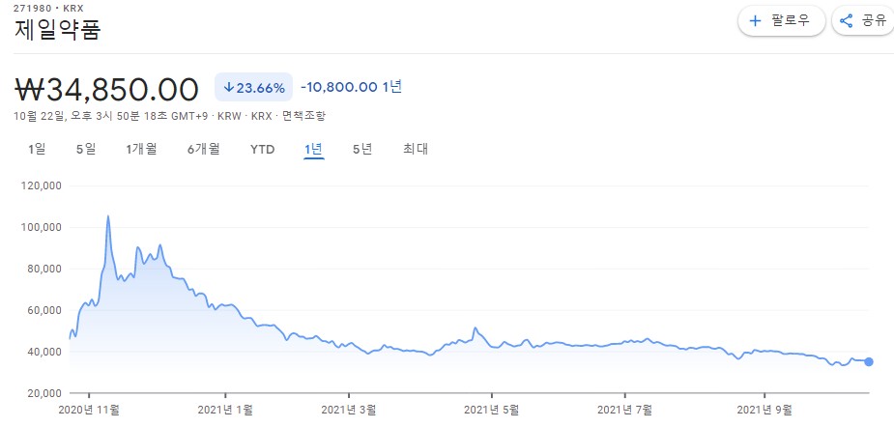Select the 5일 time range tab
Screen dimensions: 894x427
click(x=86, y=150)
